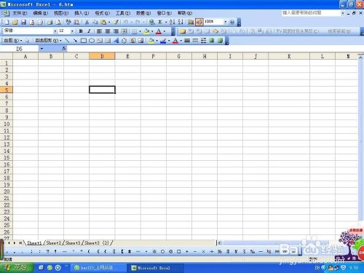Switch to the Sheet2 tab

pos(54,242)
